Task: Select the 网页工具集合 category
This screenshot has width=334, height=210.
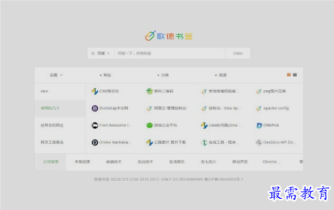Action: point(60,142)
